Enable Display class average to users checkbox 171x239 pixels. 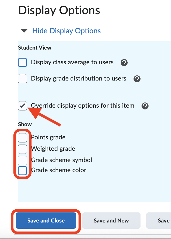pos(22,62)
